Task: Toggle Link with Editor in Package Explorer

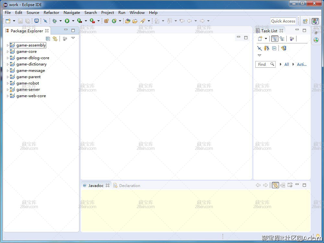Action: click(55, 39)
